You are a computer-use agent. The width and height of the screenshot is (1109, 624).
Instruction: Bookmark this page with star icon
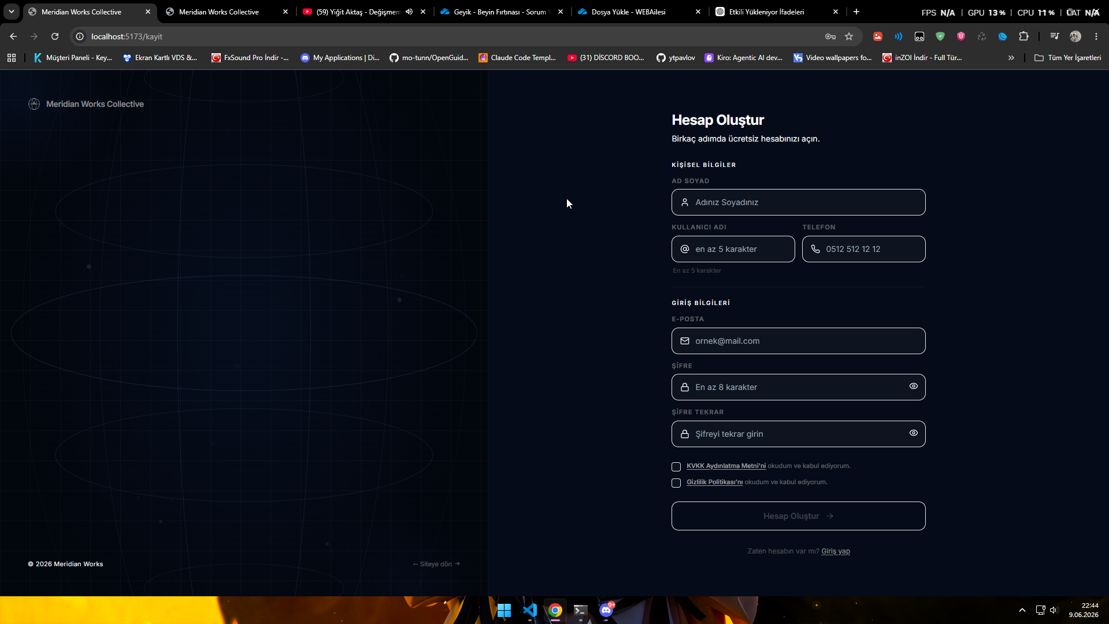tap(849, 36)
